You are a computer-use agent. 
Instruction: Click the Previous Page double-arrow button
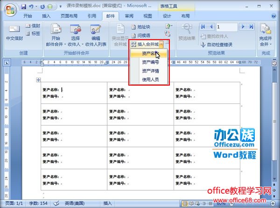point(274,184)
